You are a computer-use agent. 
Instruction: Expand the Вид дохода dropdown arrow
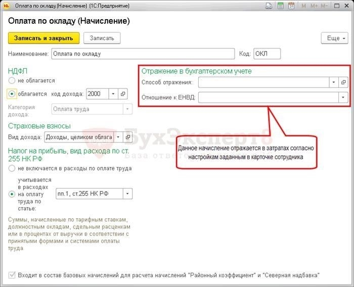(118, 137)
